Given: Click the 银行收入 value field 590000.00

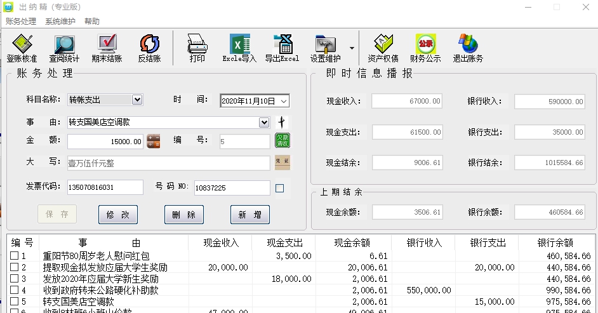Looking at the screenshot, I should click(x=550, y=102).
